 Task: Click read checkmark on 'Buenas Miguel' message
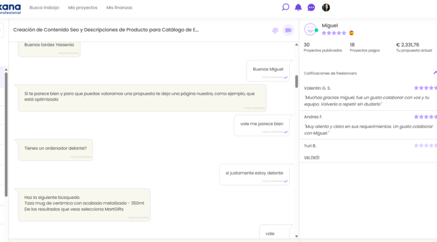pyautogui.click(x=286, y=78)
